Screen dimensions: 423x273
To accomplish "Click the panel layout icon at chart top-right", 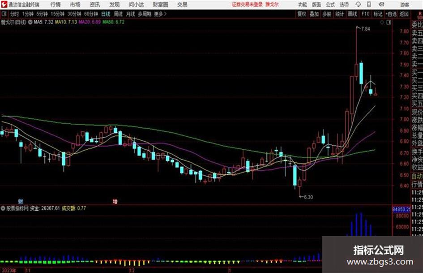I will point(389,23).
